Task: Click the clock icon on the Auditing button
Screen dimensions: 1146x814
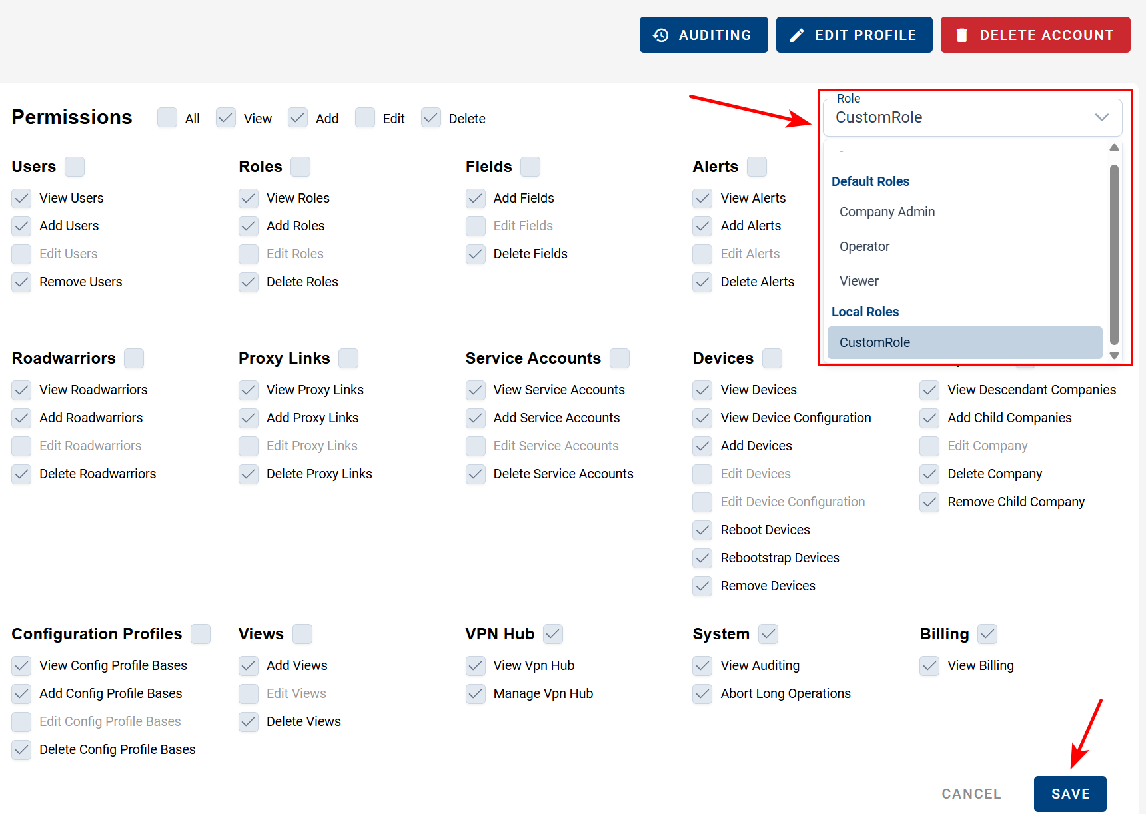Action: 661,34
